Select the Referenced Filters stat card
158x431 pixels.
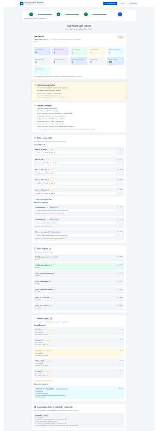pyautogui.click(x=60, y=51)
